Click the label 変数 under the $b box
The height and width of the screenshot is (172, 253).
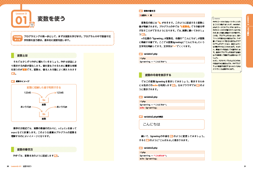pyautogui.click(x=44, y=119)
